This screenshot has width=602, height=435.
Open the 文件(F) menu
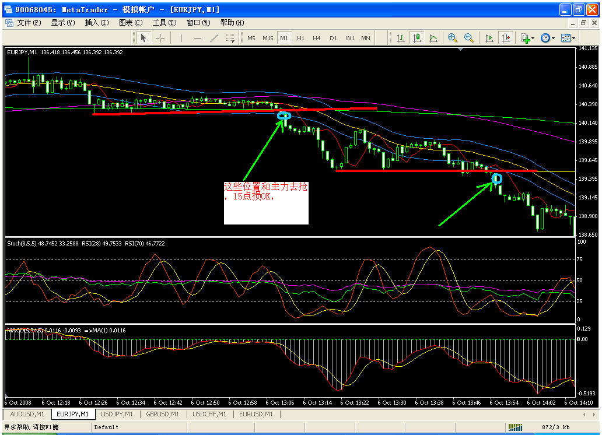(29, 23)
